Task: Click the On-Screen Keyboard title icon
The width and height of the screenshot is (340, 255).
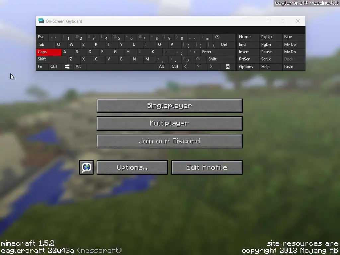Action: coord(41,21)
